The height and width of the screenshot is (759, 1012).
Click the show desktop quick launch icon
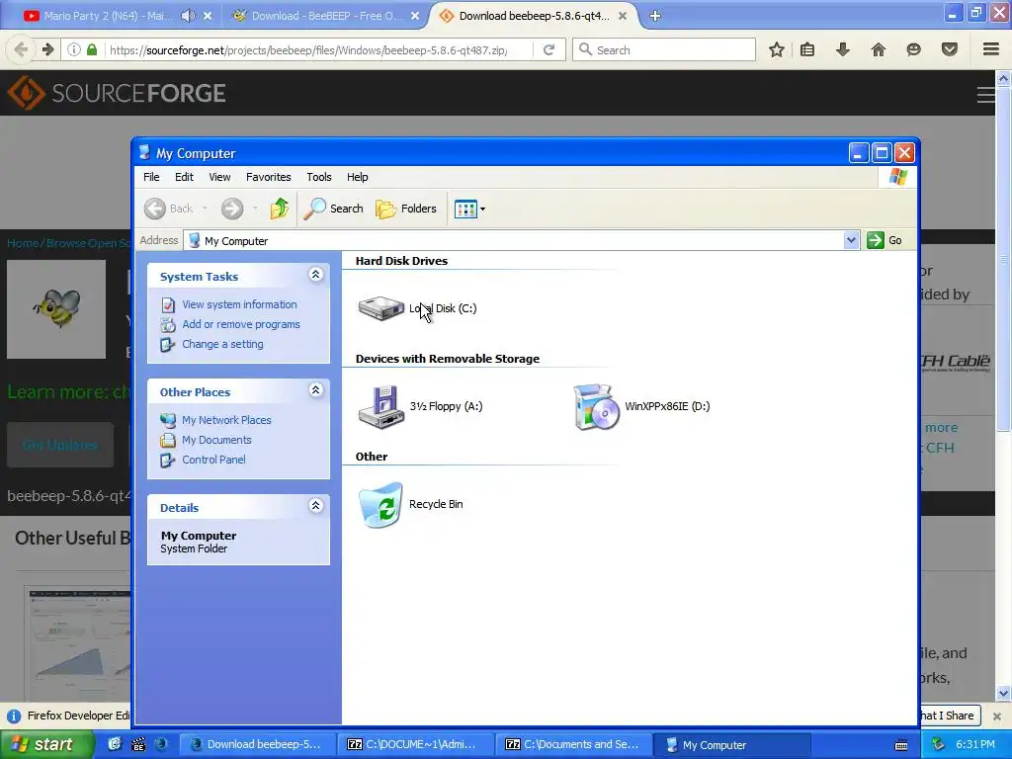(115, 744)
